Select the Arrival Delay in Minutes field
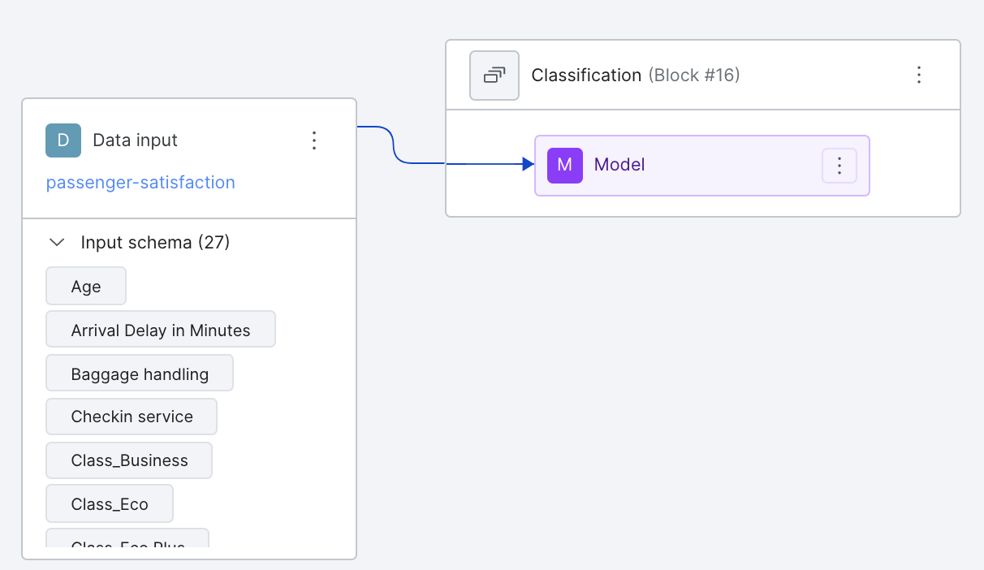 tap(161, 330)
